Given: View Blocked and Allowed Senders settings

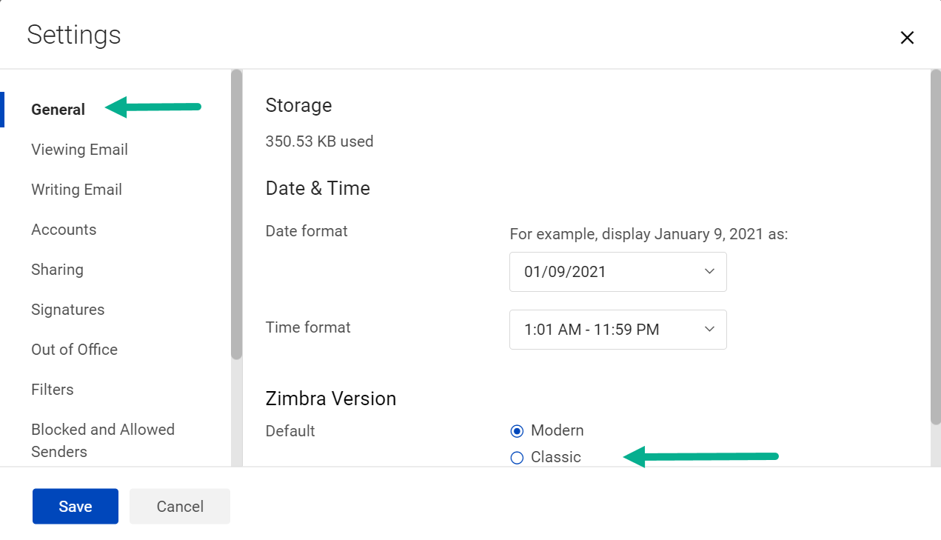Looking at the screenshot, I should pos(103,440).
